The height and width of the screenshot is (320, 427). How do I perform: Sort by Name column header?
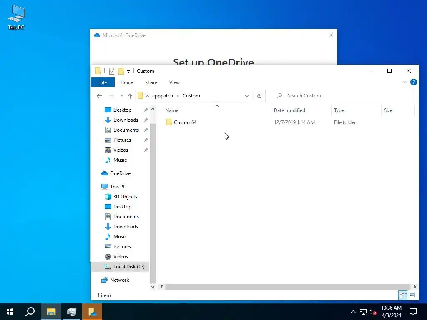coord(217,110)
